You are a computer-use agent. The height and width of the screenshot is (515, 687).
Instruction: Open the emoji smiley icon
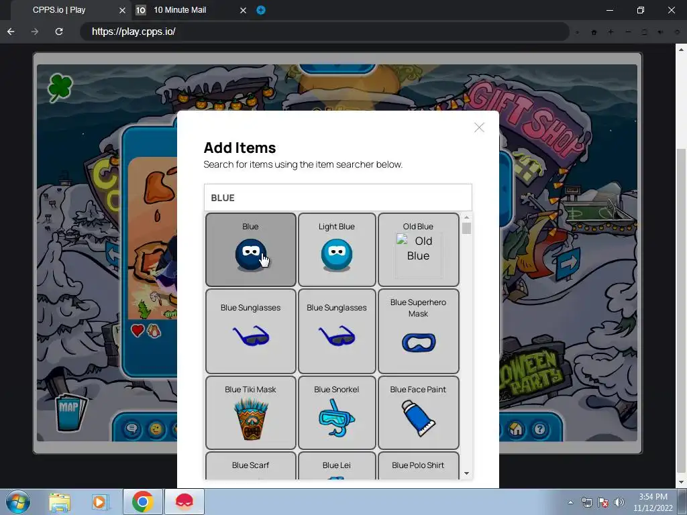(156, 428)
